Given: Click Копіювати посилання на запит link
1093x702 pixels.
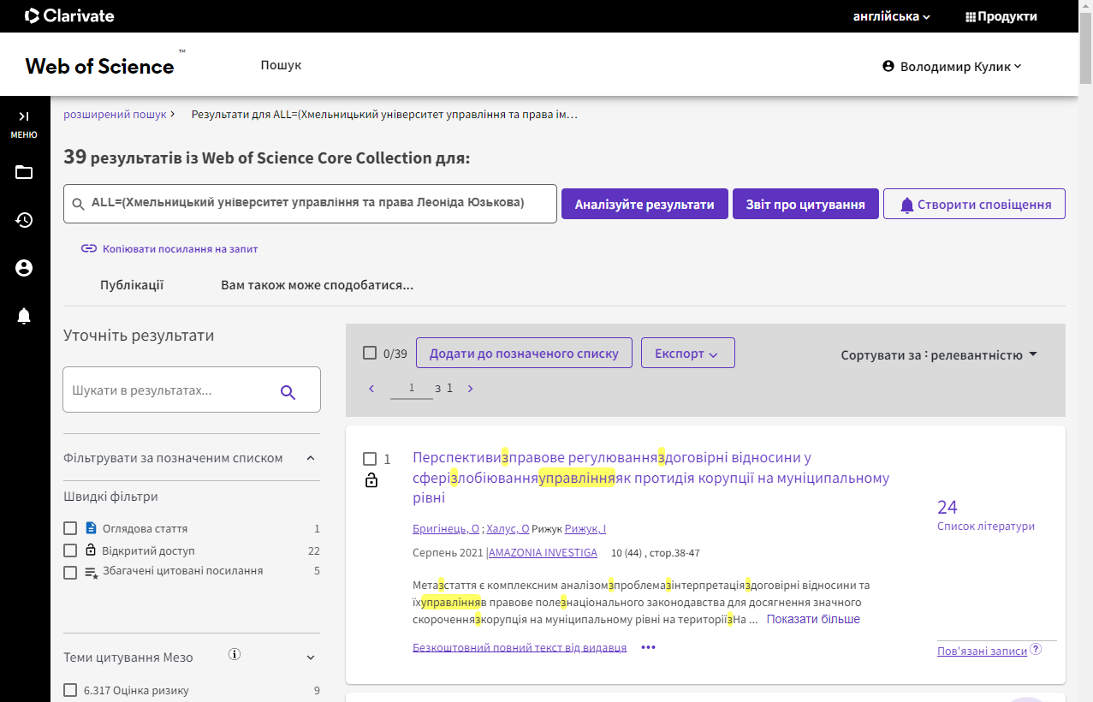Looking at the screenshot, I should [x=180, y=249].
